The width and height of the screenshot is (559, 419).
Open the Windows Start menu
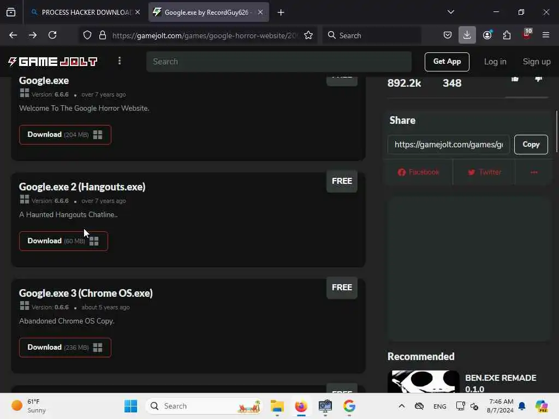coord(130,406)
